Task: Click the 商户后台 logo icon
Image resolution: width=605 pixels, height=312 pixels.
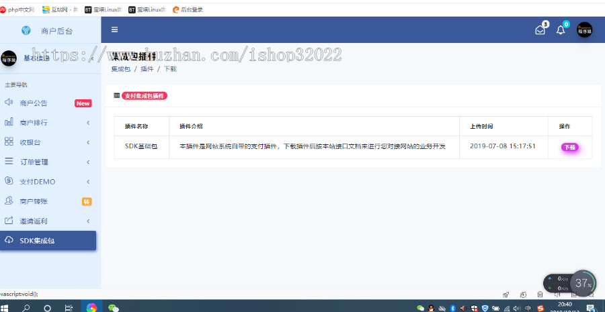Action: click(26, 30)
